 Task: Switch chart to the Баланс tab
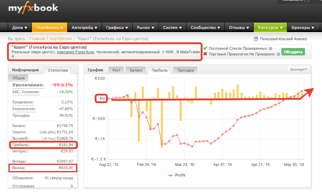tap(136, 70)
